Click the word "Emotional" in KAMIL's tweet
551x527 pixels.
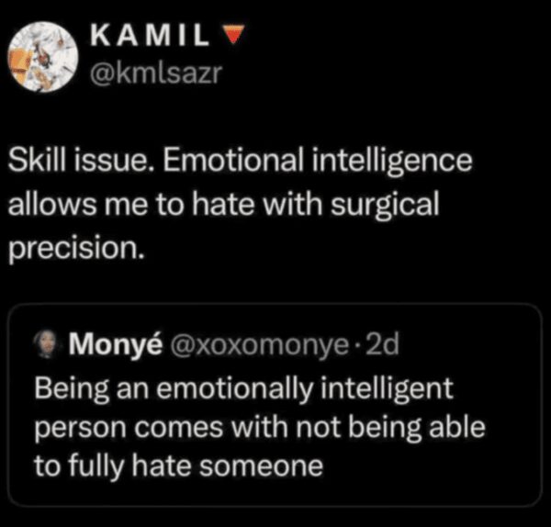pos(242,164)
